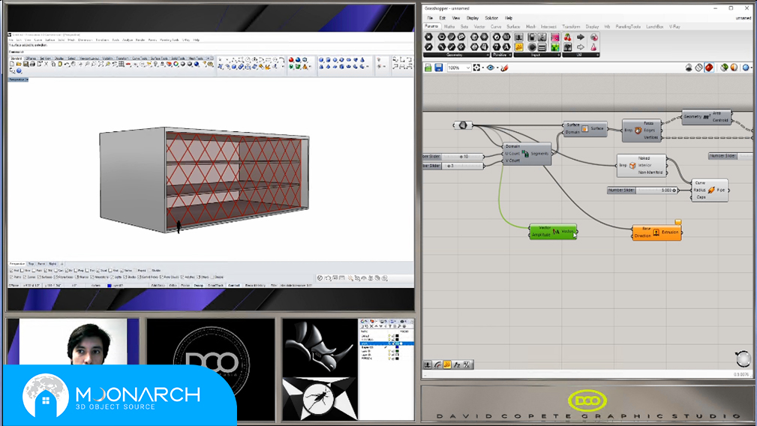Open dropdown arrow beside eye preview icon
This screenshot has width=757, height=426.
pos(497,67)
